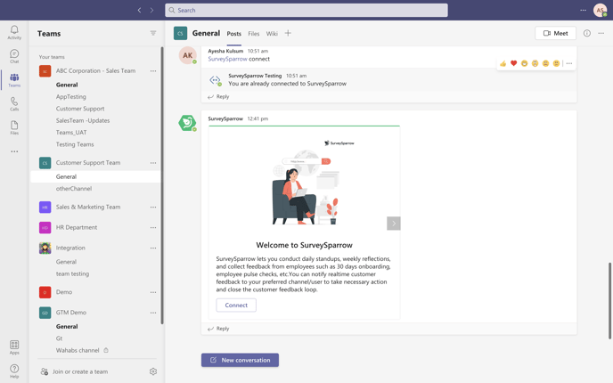Filter the teams list
613x383 pixels.
pyautogui.click(x=153, y=33)
